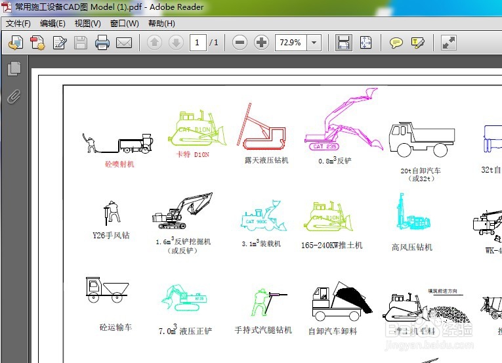Go to next page arrow

click(176, 42)
